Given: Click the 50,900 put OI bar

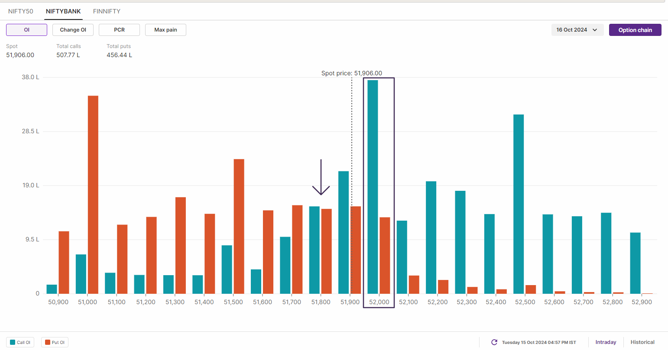Looking at the screenshot, I should pos(64,263).
